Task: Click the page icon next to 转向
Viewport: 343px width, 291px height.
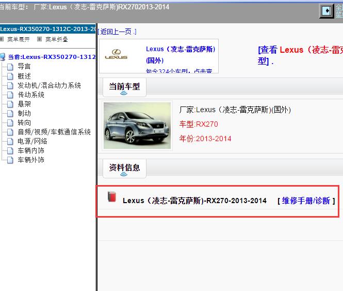Action: pyautogui.click(x=10, y=122)
